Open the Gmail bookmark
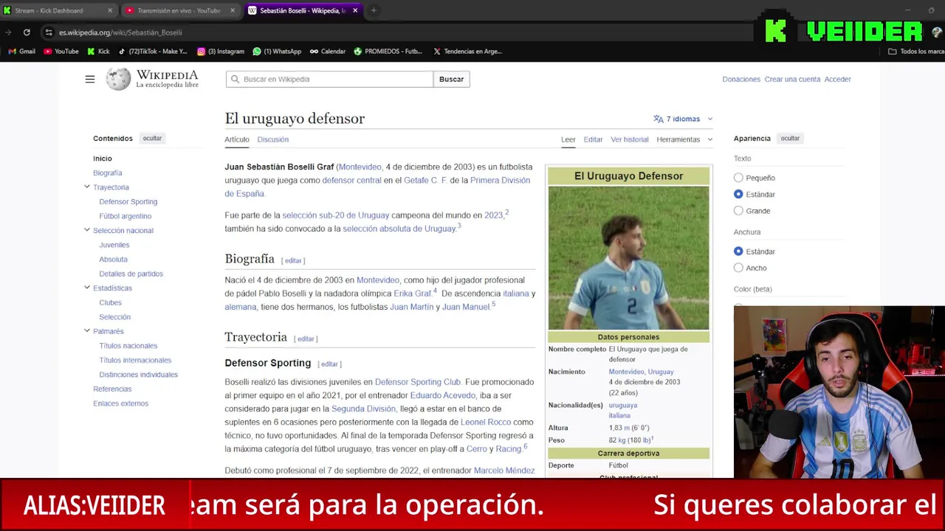Image resolution: width=945 pixels, height=531 pixels. tap(21, 52)
